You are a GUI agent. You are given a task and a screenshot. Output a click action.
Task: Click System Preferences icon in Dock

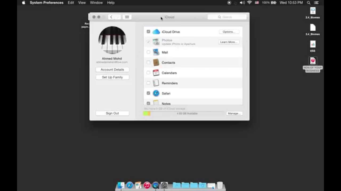(x=164, y=185)
